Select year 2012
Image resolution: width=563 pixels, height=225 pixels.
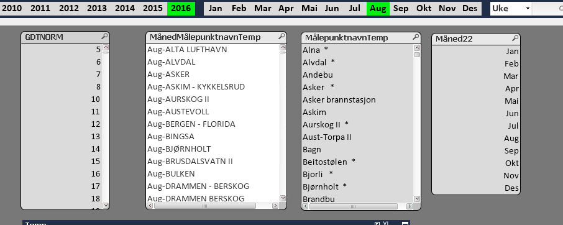click(x=68, y=9)
